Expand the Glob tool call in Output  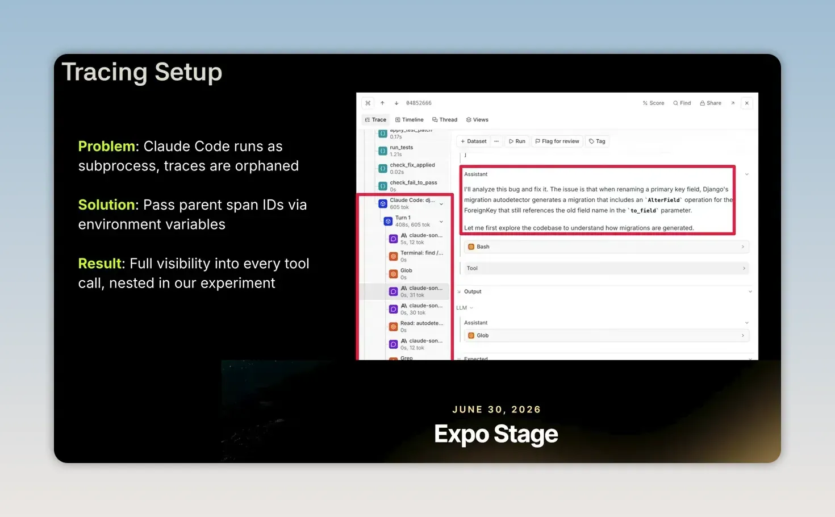(x=607, y=336)
